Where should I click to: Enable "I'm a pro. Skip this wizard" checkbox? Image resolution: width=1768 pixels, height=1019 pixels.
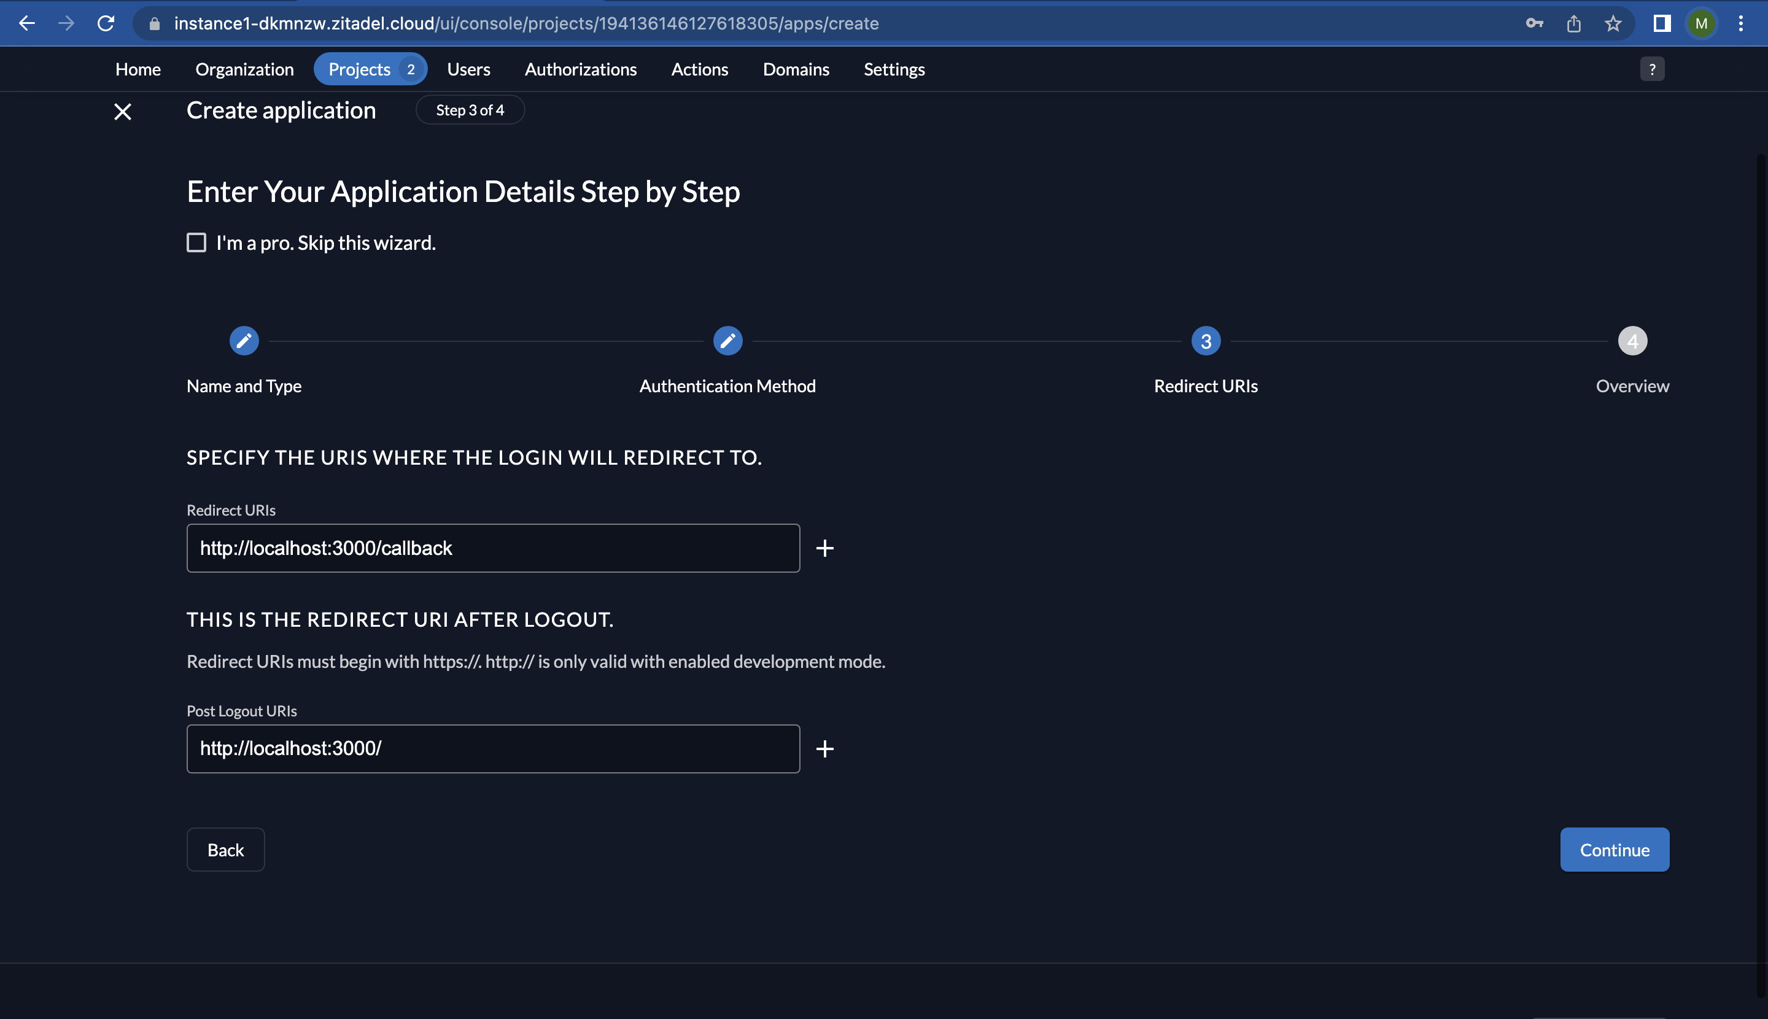pos(196,243)
